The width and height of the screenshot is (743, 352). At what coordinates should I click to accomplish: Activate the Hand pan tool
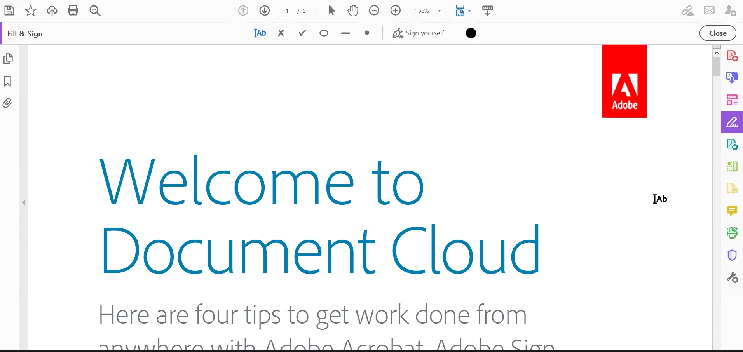(x=353, y=10)
